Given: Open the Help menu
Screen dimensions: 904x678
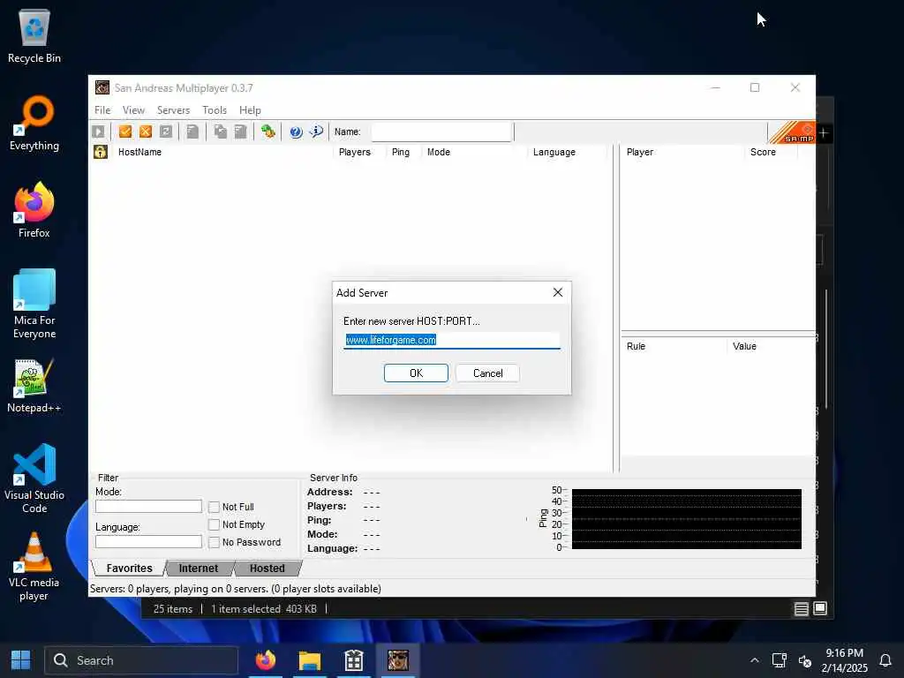Looking at the screenshot, I should [250, 110].
